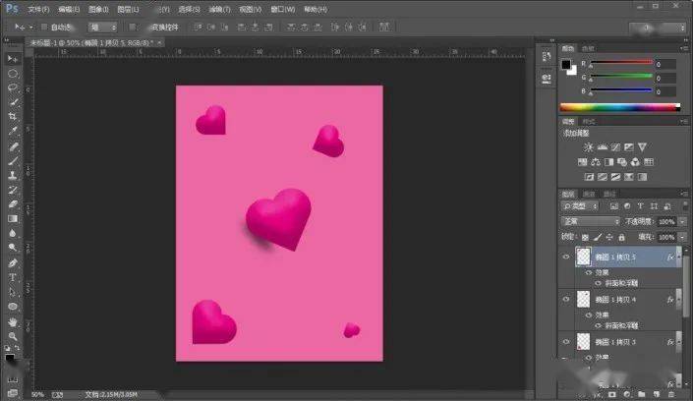693x401 pixels.
Task: Select the Clone Stamp tool
Action: (13, 175)
